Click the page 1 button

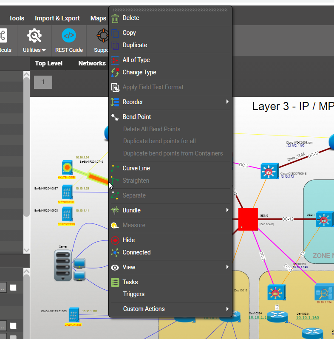click(43, 82)
